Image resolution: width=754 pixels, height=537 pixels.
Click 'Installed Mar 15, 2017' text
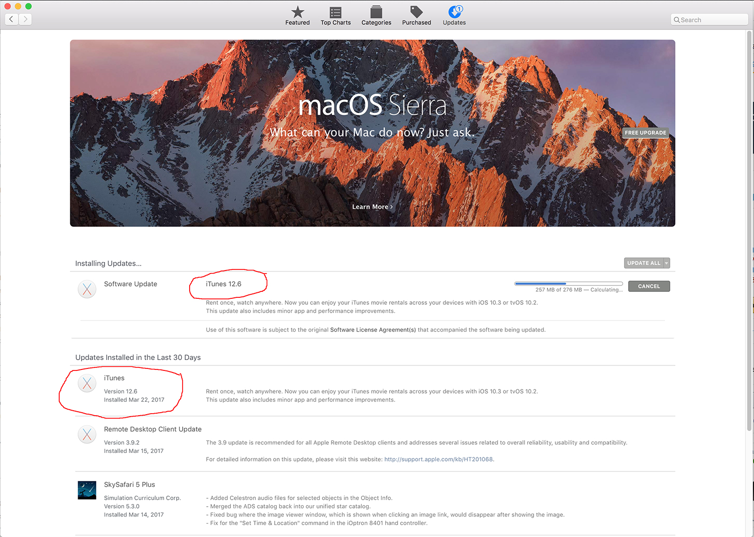134,451
